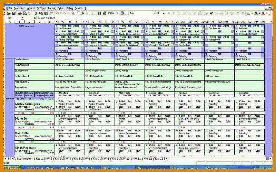
Task: Open the drawing toolbar icon next to chart
Action: (x=105, y=13)
